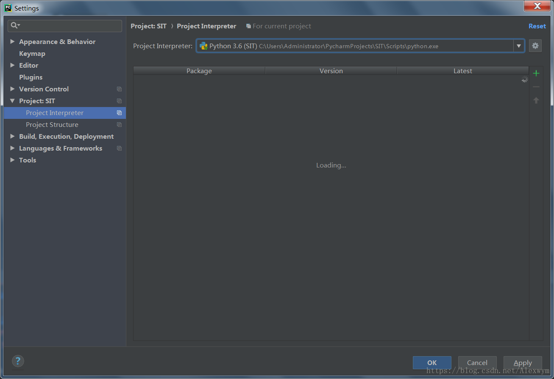This screenshot has width=554, height=379.
Task: Select Appearance & Behavior label
Action: click(x=57, y=41)
